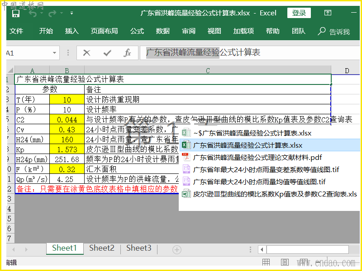Click title cell 广东省洪峰流量经验公式计算表
Image resolution: width=362 pixels, height=271 pixels.
pos(173,79)
